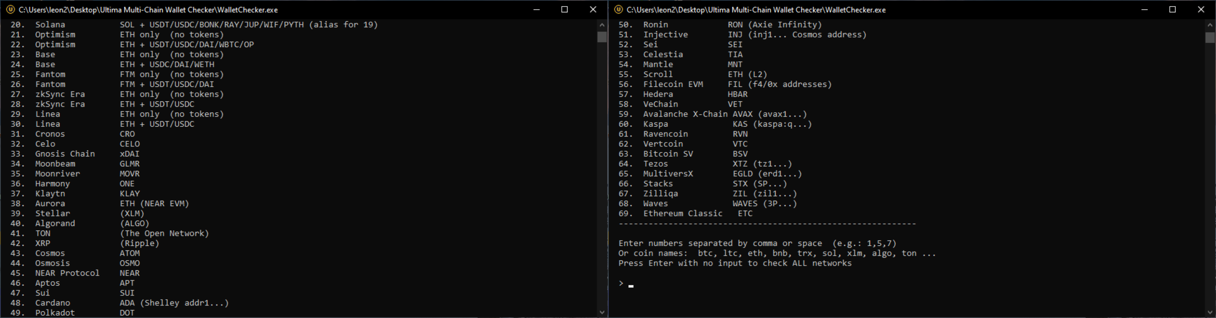Screen dimensions: 1216x318
Task: Click the left console scrollbar down arrow
Action: tap(602, 312)
